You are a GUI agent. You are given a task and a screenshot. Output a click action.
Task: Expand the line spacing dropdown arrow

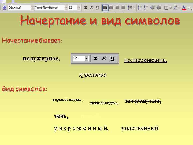(134, 8)
